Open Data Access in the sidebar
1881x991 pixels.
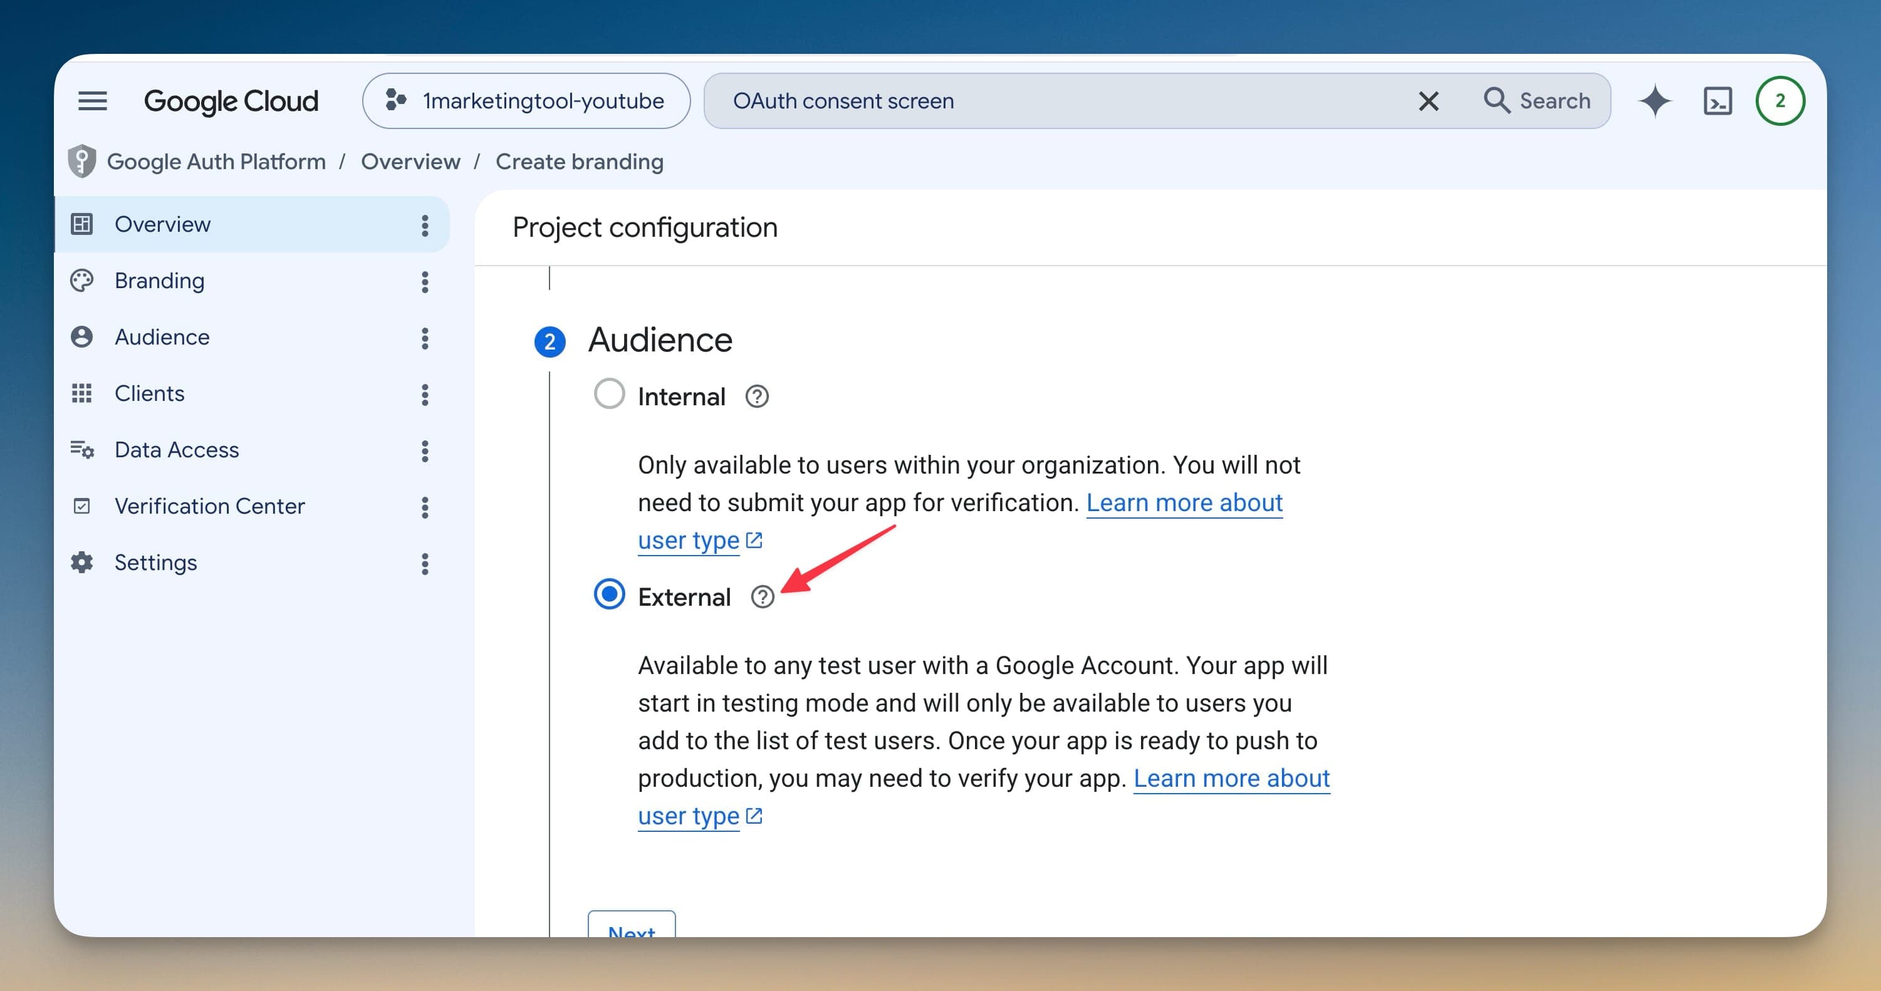click(252, 450)
